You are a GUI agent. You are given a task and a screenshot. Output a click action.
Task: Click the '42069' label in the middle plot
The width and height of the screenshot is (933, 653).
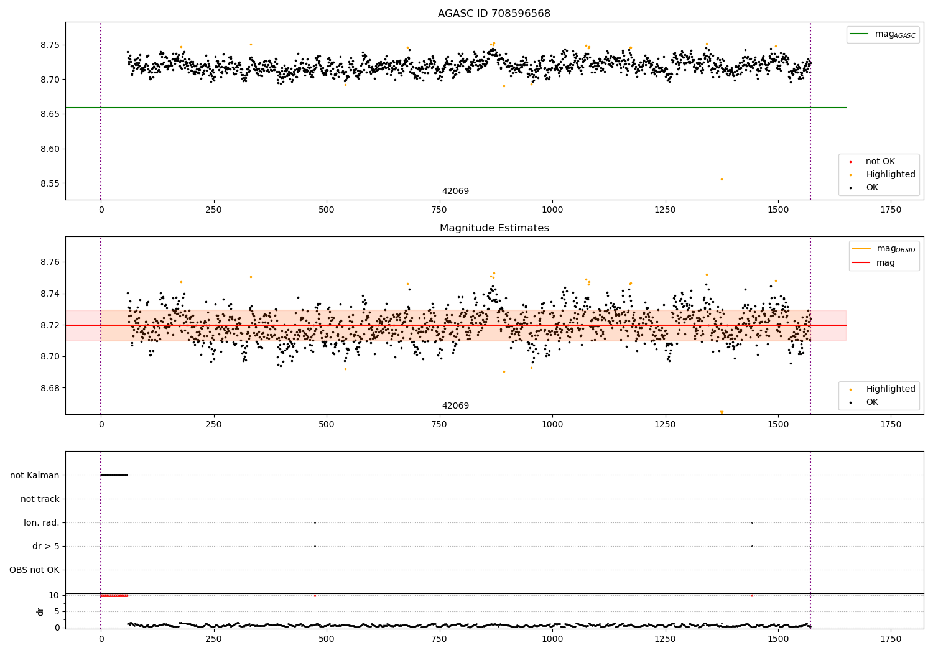pos(455,406)
